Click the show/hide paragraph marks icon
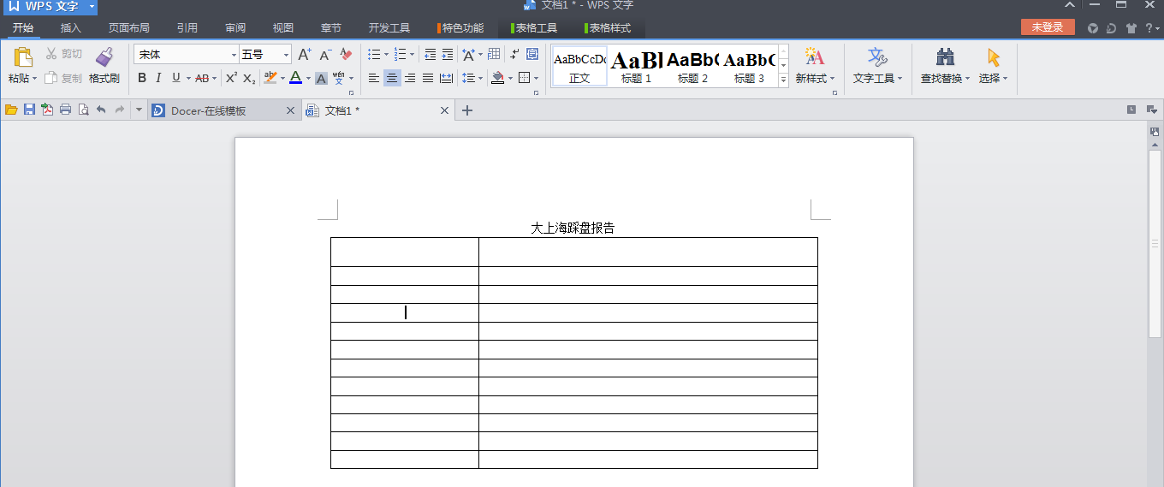Screen dimensions: 1164x487 coord(514,54)
